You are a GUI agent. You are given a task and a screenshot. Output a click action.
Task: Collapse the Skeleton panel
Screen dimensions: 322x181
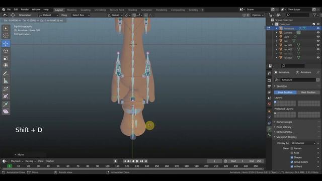(x=282, y=86)
